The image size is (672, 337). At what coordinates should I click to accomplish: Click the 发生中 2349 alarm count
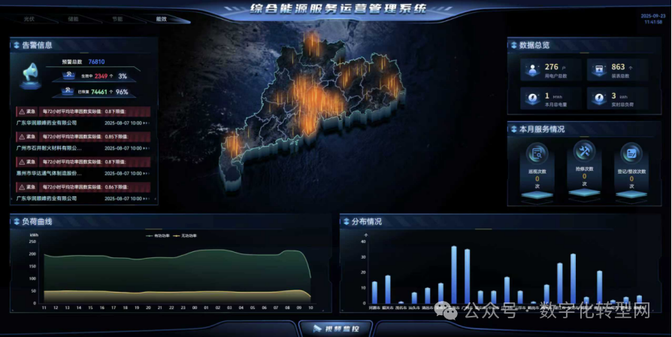click(x=101, y=76)
